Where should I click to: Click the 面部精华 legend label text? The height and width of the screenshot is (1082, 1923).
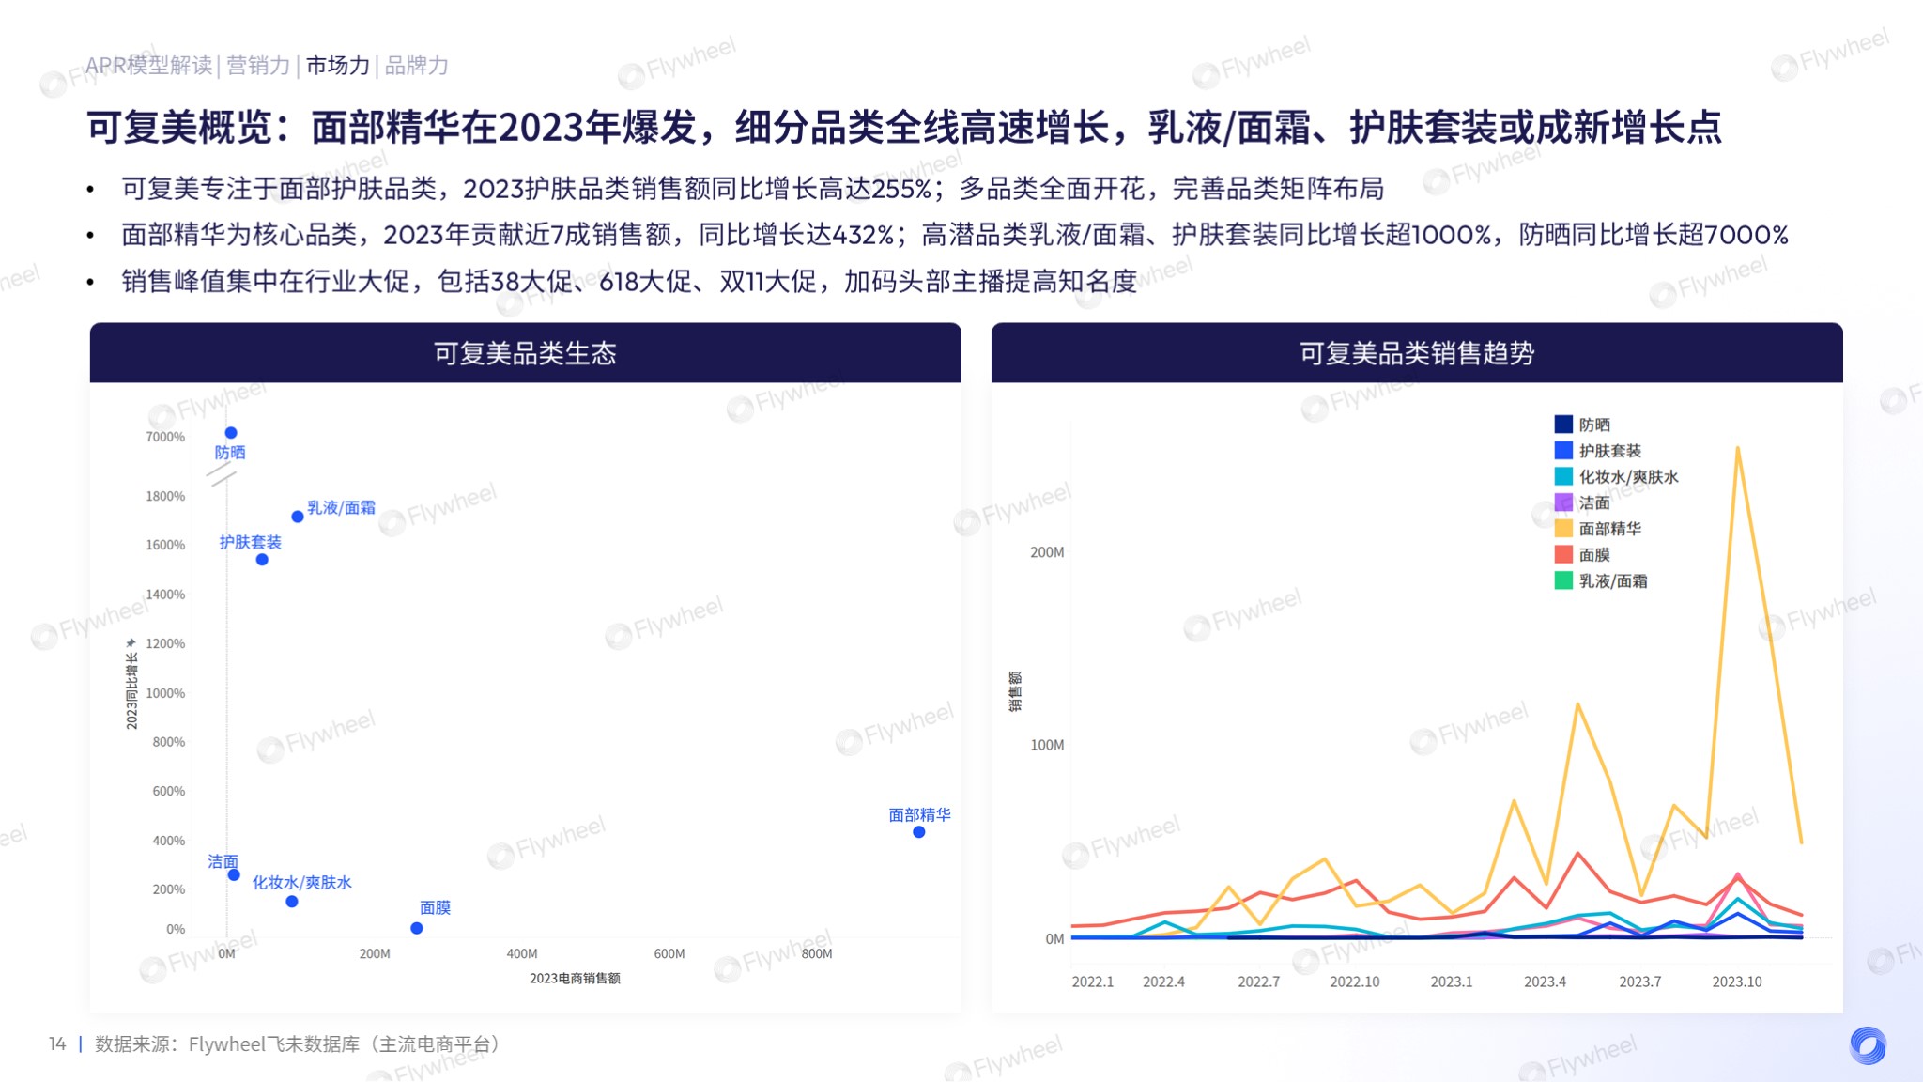pos(1610,529)
